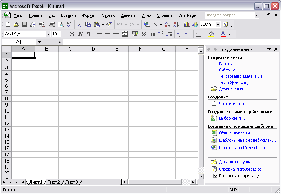This screenshot has height=194, width=281.
Task: Align text to the right
Action: (x=116, y=34)
